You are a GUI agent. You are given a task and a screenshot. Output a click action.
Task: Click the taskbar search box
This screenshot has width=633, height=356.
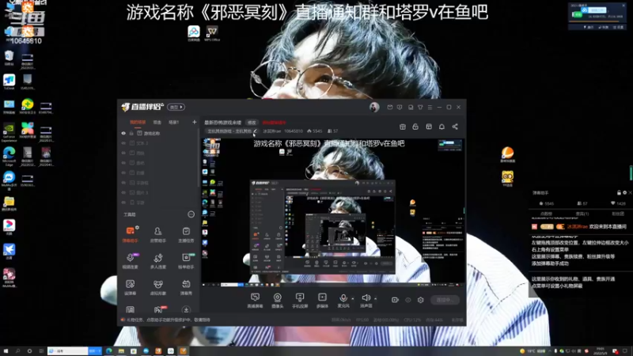(x=67, y=351)
